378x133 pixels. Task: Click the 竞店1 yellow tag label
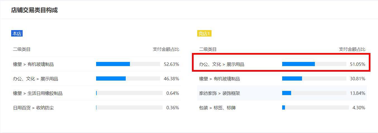coord(204,33)
